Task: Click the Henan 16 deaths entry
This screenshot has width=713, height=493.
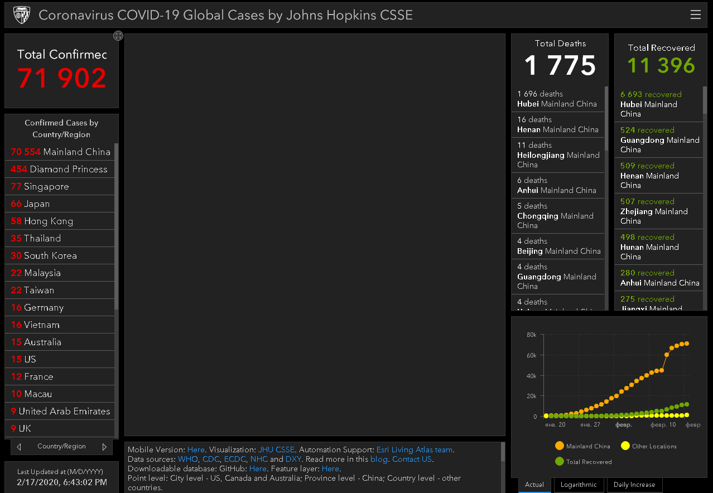Action: coord(558,124)
